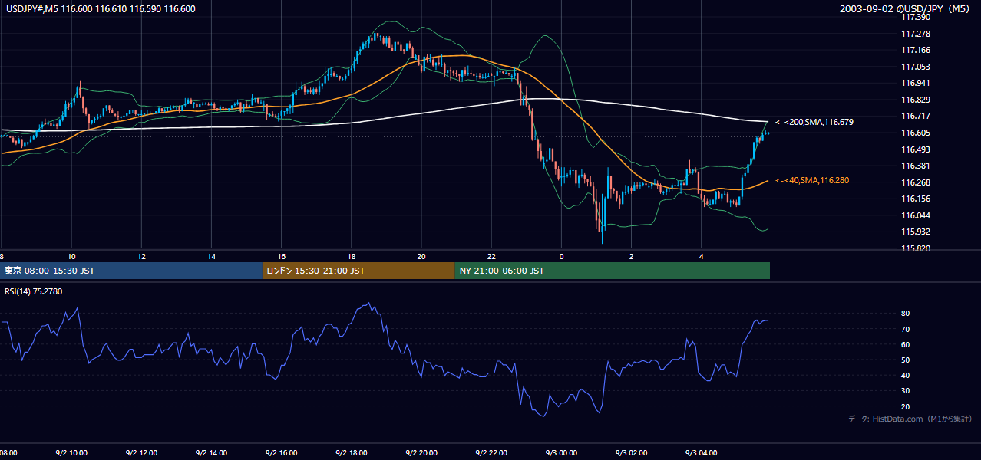Click the '<-<200,SMA,116.679' moving average label

click(x=814, y=122)
